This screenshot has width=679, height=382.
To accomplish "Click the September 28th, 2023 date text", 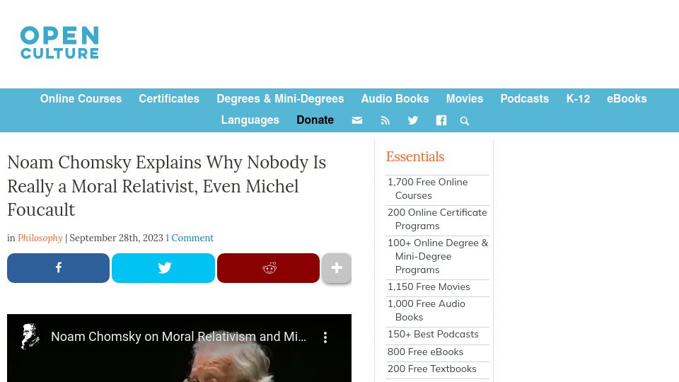I will pyautogui.click(x=116, y=238).
